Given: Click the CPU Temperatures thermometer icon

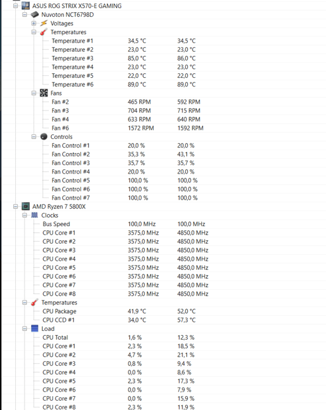Looking at the screenshot, I should (34, 302).
